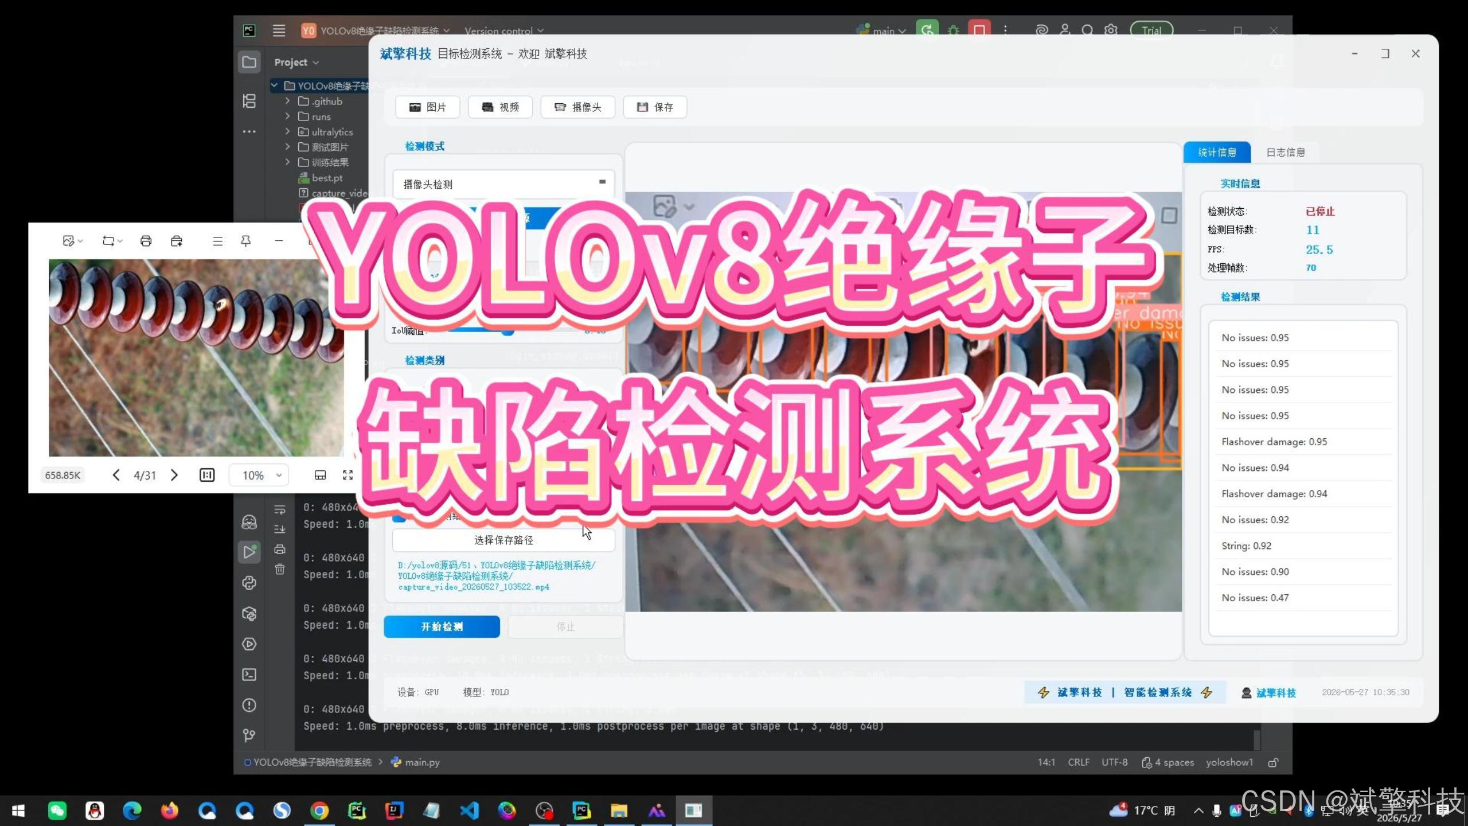Open PyCharm Git tool window icon
The width and height of the screenshot is (1468, 826).
[x=249, y=735]
